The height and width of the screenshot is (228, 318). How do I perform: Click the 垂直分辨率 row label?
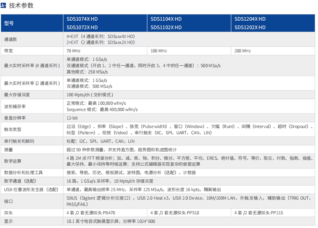pyautogui.click(x=15, y=118)
